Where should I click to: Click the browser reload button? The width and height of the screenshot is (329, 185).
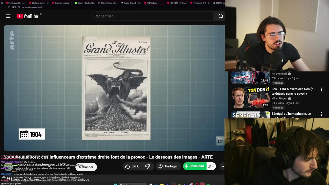[x=9, y=7]
